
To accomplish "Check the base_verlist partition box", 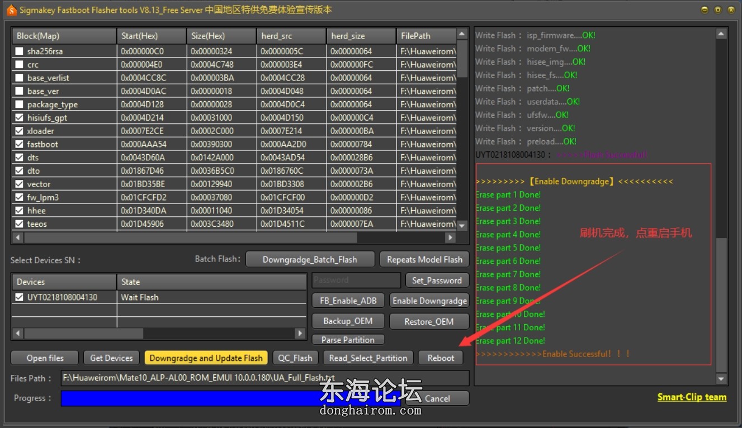I will [20, 78].
